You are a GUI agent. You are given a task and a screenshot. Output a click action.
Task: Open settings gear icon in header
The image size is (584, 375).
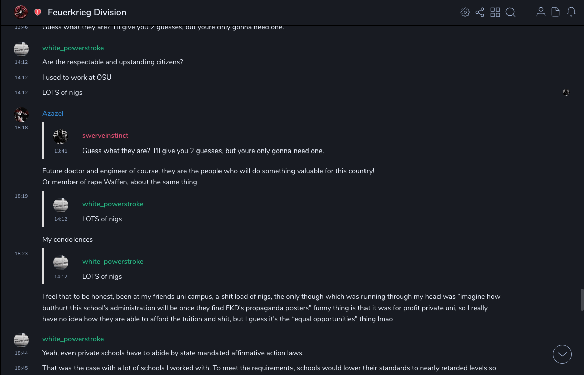coord(465,12)
